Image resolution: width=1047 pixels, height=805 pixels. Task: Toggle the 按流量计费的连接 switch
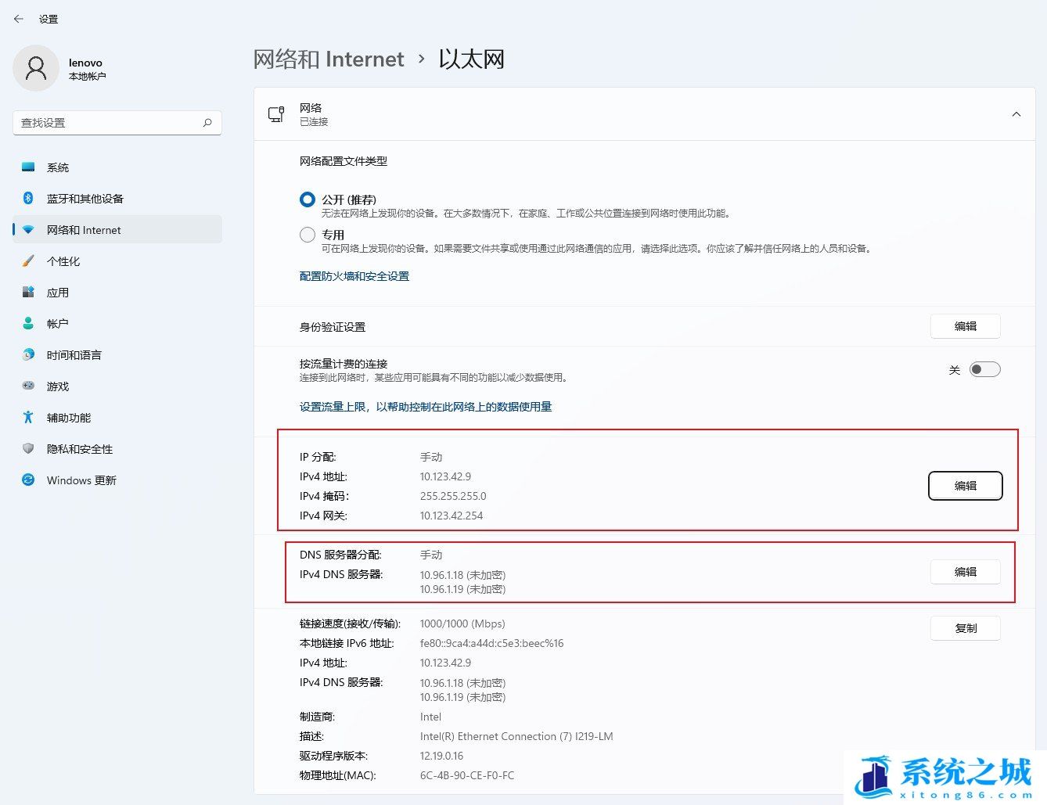[x=984, y=370]
